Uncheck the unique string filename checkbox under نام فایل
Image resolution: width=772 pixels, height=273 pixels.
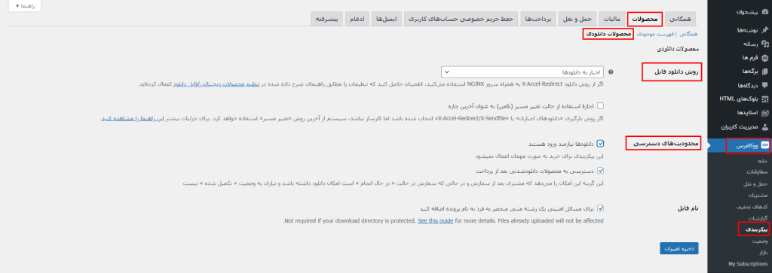click(600, 208)
